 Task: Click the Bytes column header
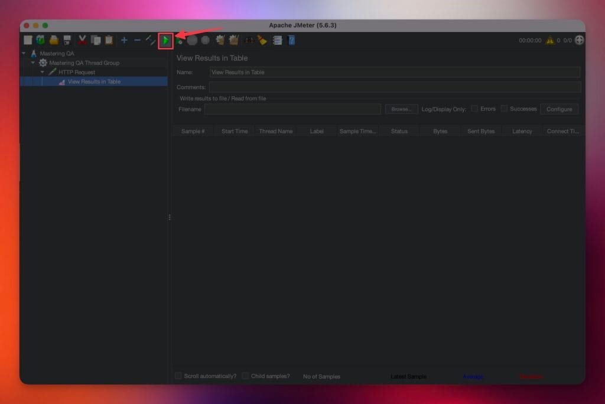pyautogui.click(x=440, y=131)
